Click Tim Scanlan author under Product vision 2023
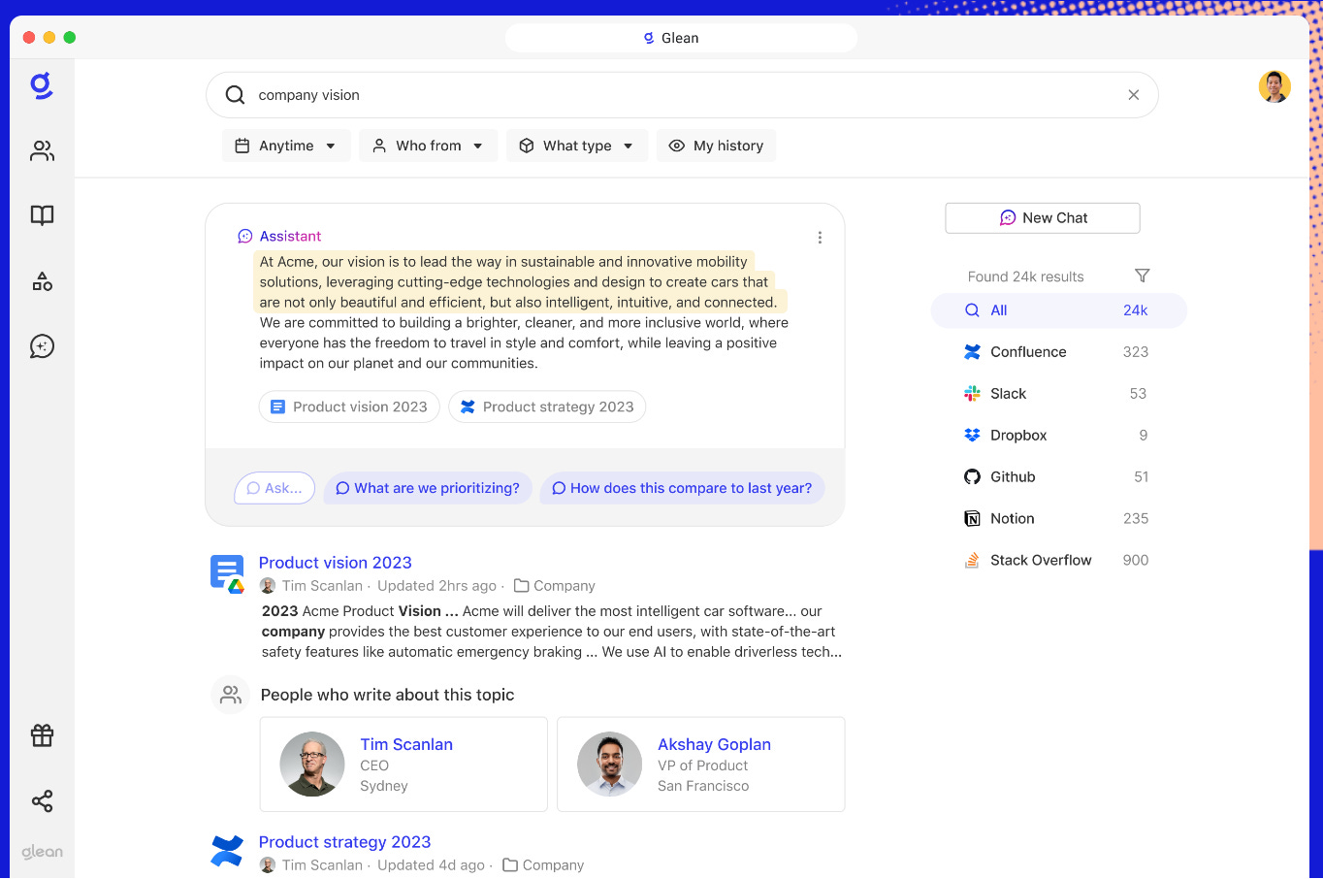 (x=322, y=586)
